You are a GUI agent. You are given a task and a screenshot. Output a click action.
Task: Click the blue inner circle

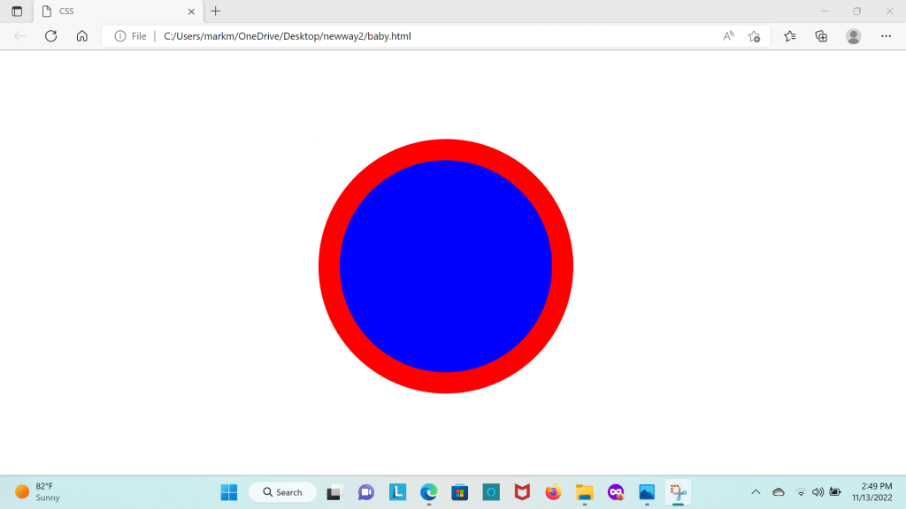446,266
